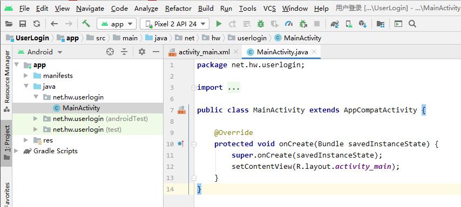Open the VCS menu
Image resolution: width=461 pixels, height=207 pixels.
pos(269,9)
